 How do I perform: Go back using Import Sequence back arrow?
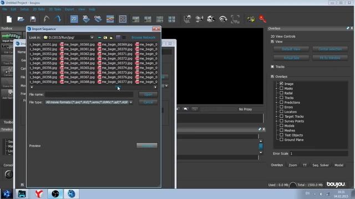tap(99, 38)
